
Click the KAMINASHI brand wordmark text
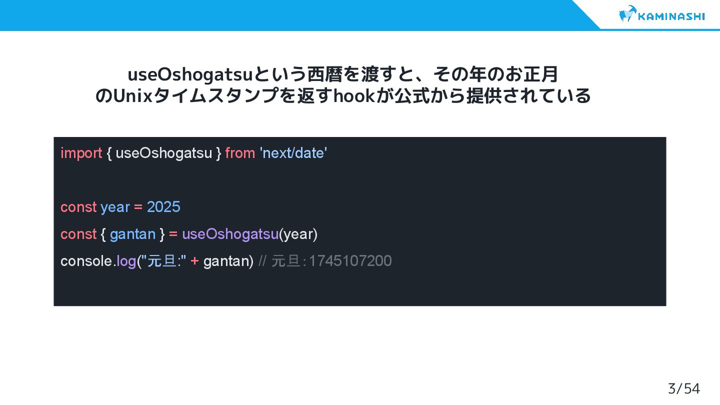pos(671,16)
